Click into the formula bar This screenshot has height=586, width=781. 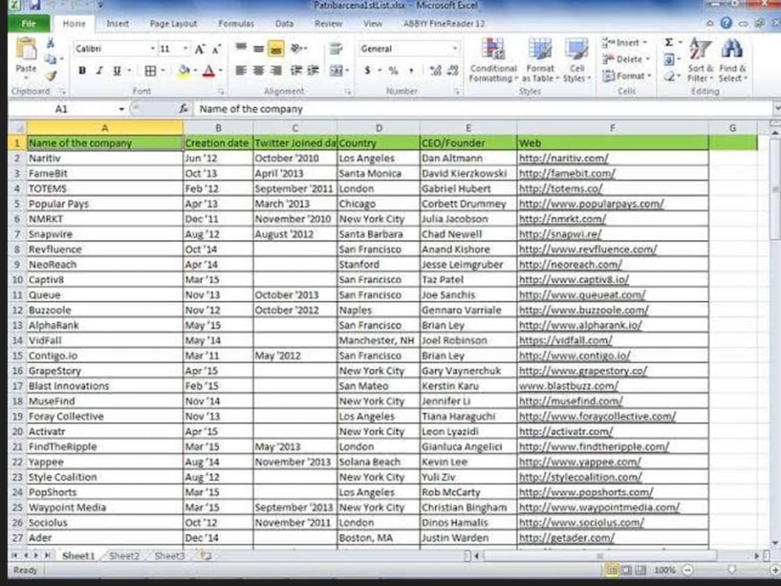[483, 109]
